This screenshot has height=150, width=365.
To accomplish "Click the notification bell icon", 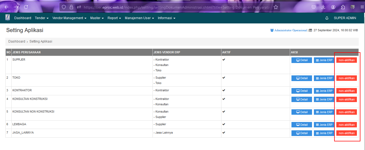I will point(327,18).
